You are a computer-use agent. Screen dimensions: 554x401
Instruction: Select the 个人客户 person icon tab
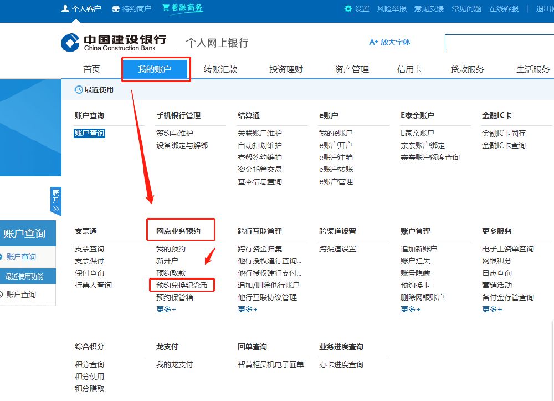click(81, 8)
